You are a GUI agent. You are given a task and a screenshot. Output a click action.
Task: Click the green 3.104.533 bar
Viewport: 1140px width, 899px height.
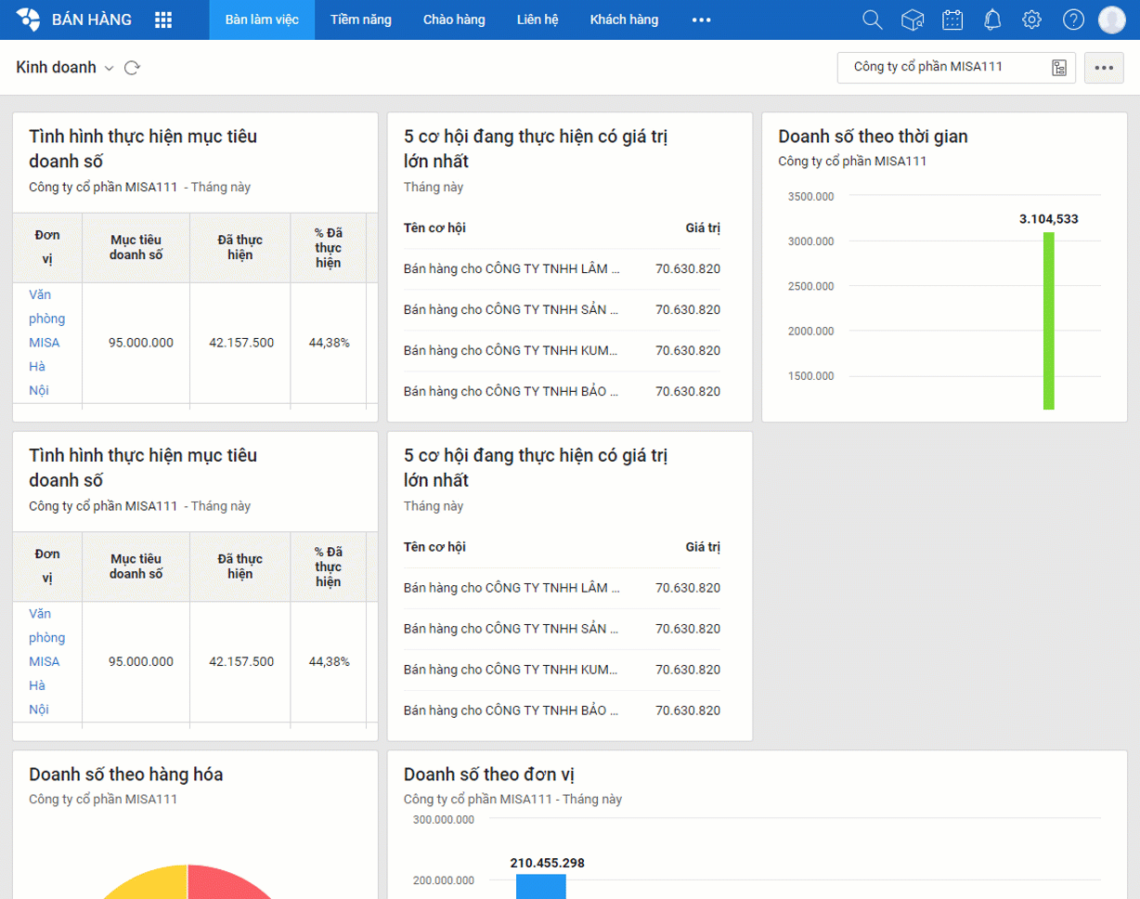(1049, 320)
